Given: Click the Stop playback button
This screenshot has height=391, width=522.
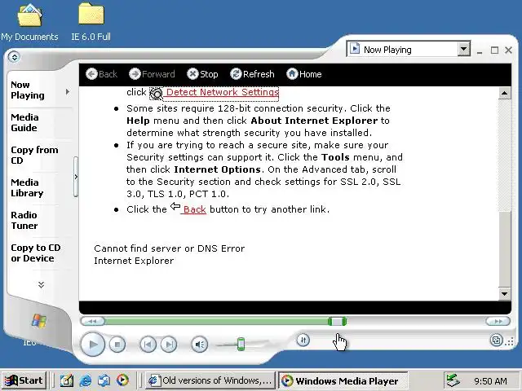Looking at the screenshot, I should pyautogui.click(x=117, y=345).
